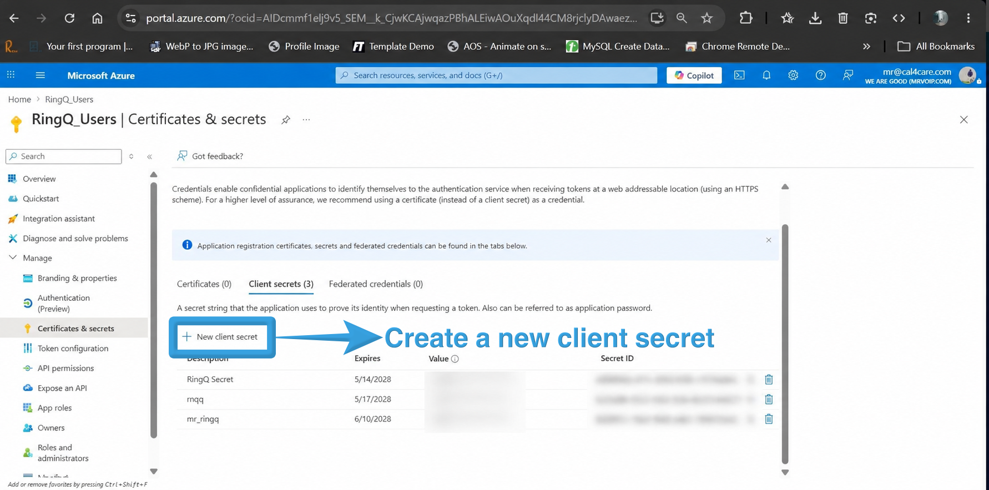Open Azure portal settings gear

point(793,75)
